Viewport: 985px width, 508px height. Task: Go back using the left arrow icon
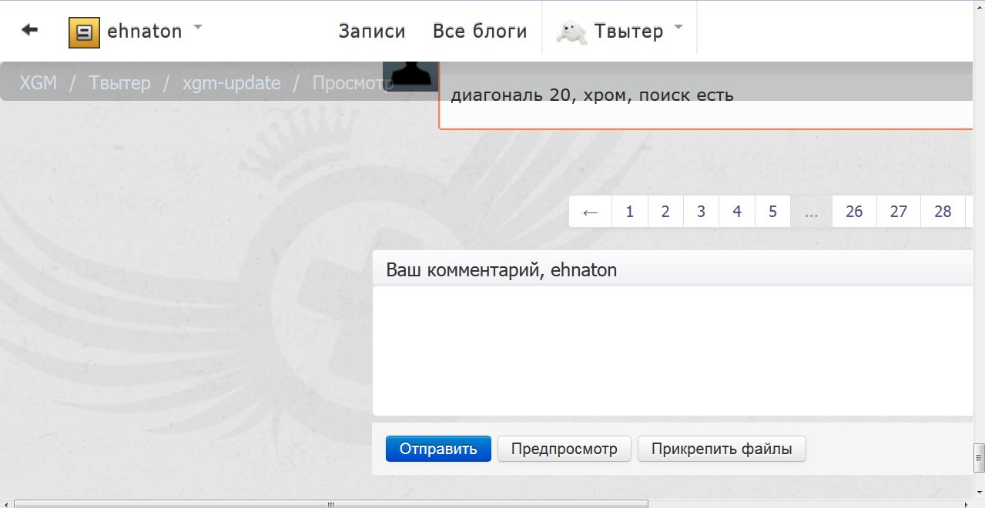point(30,30)
